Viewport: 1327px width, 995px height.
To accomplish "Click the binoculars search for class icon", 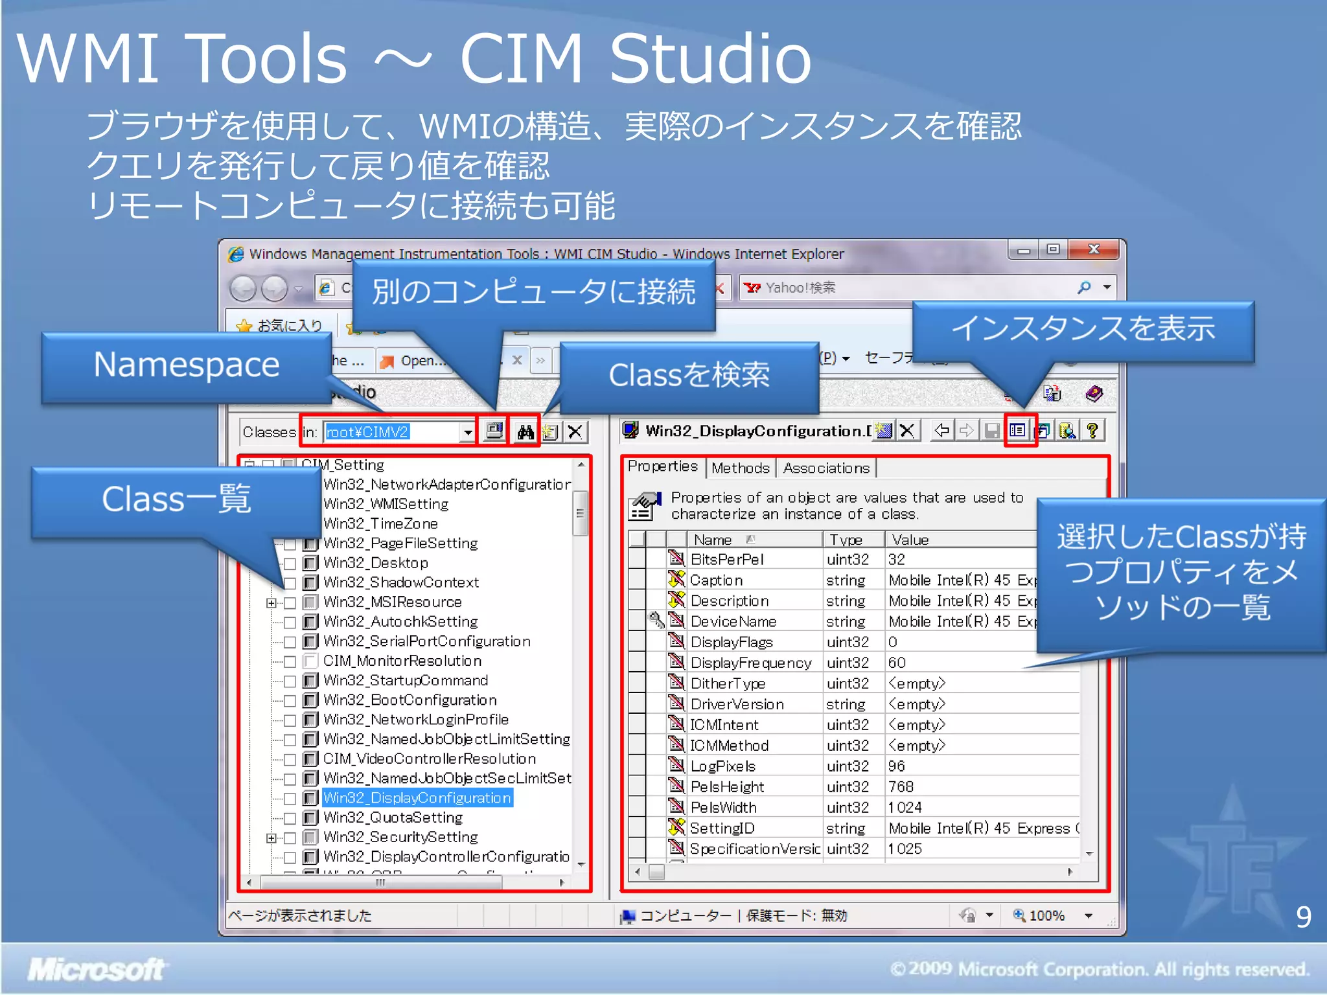I will point(525,431).
